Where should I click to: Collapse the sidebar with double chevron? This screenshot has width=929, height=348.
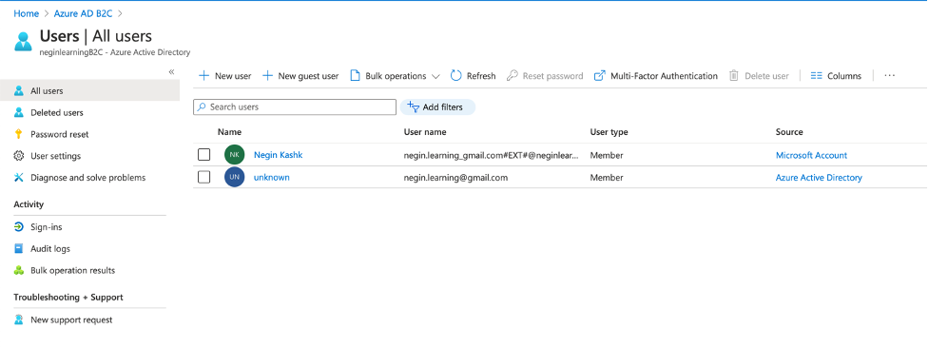pos(171,71)
